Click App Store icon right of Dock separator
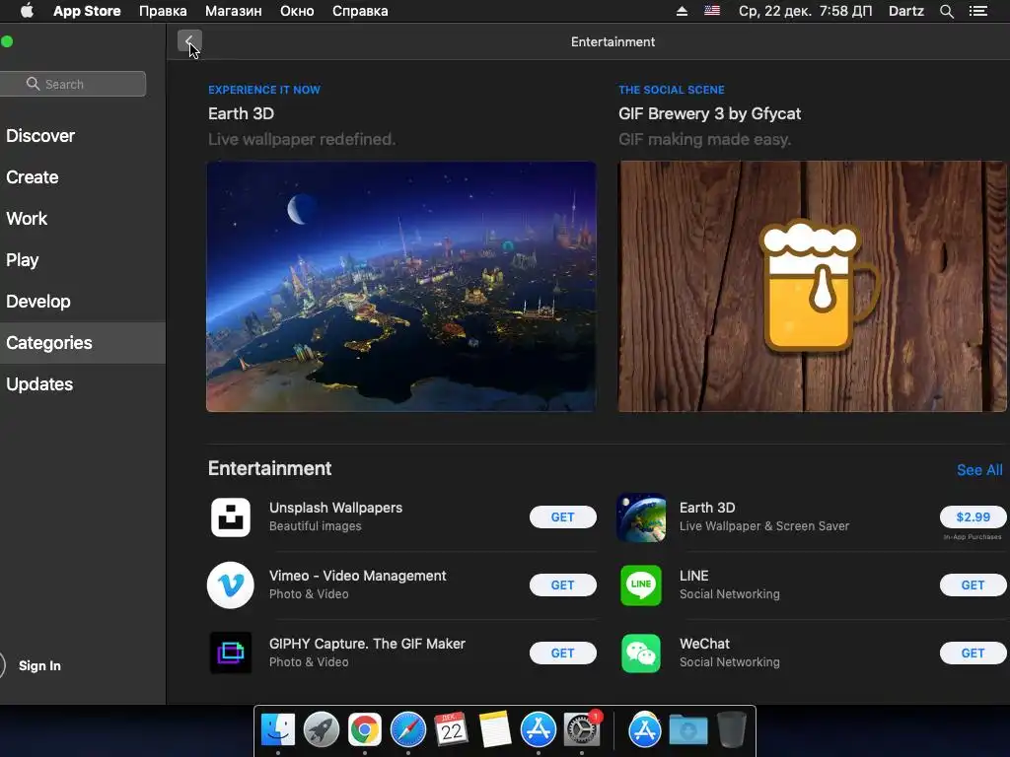The image size is (1010, 757). click(x=645, y=730)
